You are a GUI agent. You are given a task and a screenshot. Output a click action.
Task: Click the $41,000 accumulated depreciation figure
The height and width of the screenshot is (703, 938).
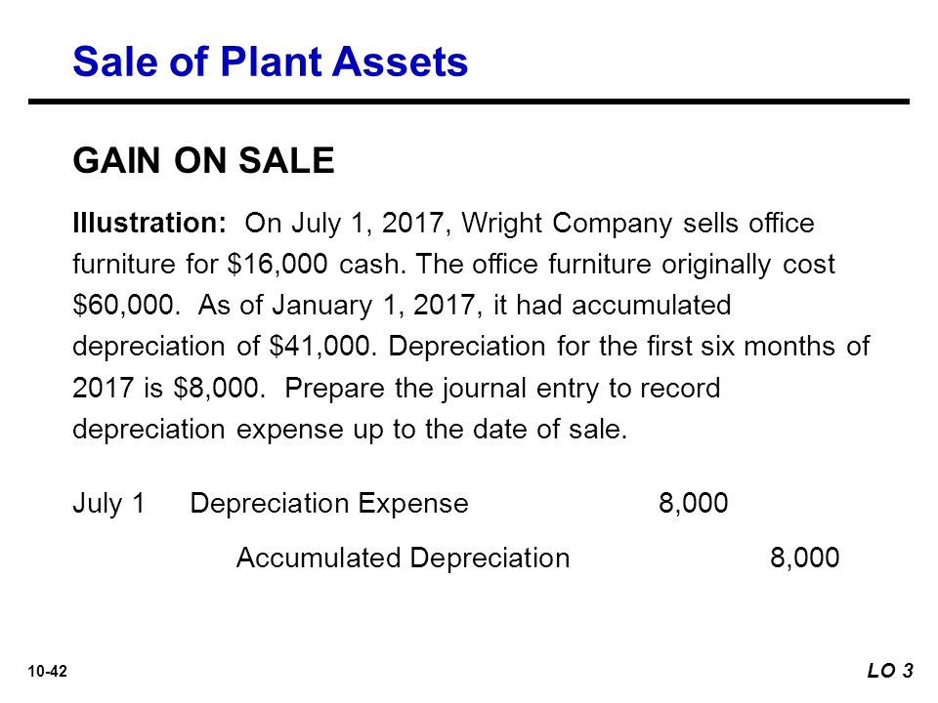coord(323,347)
